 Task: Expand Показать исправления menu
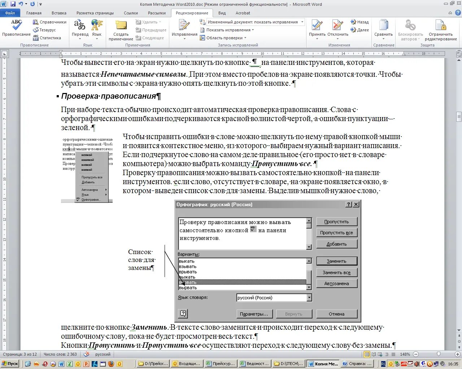(x=230, y=30)
